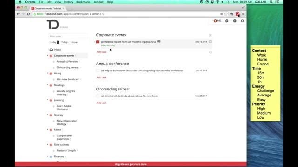
Task: Open the Bookmarks menu
Action: [x=83, y=2]
